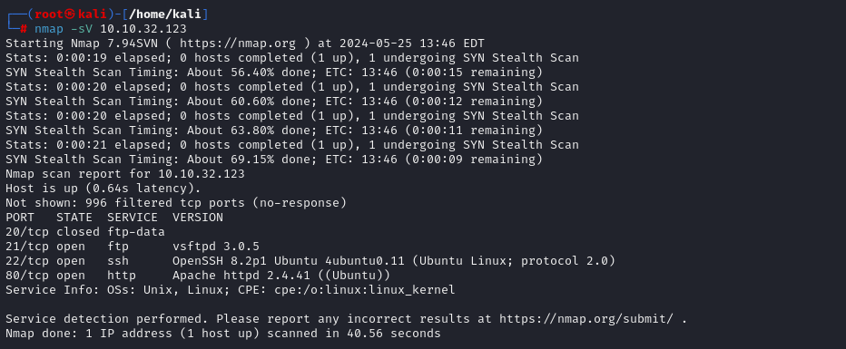
Task: Click the 20/tcp closed ftp-data line
Action: pyautogui.click(x=85, y=231)
